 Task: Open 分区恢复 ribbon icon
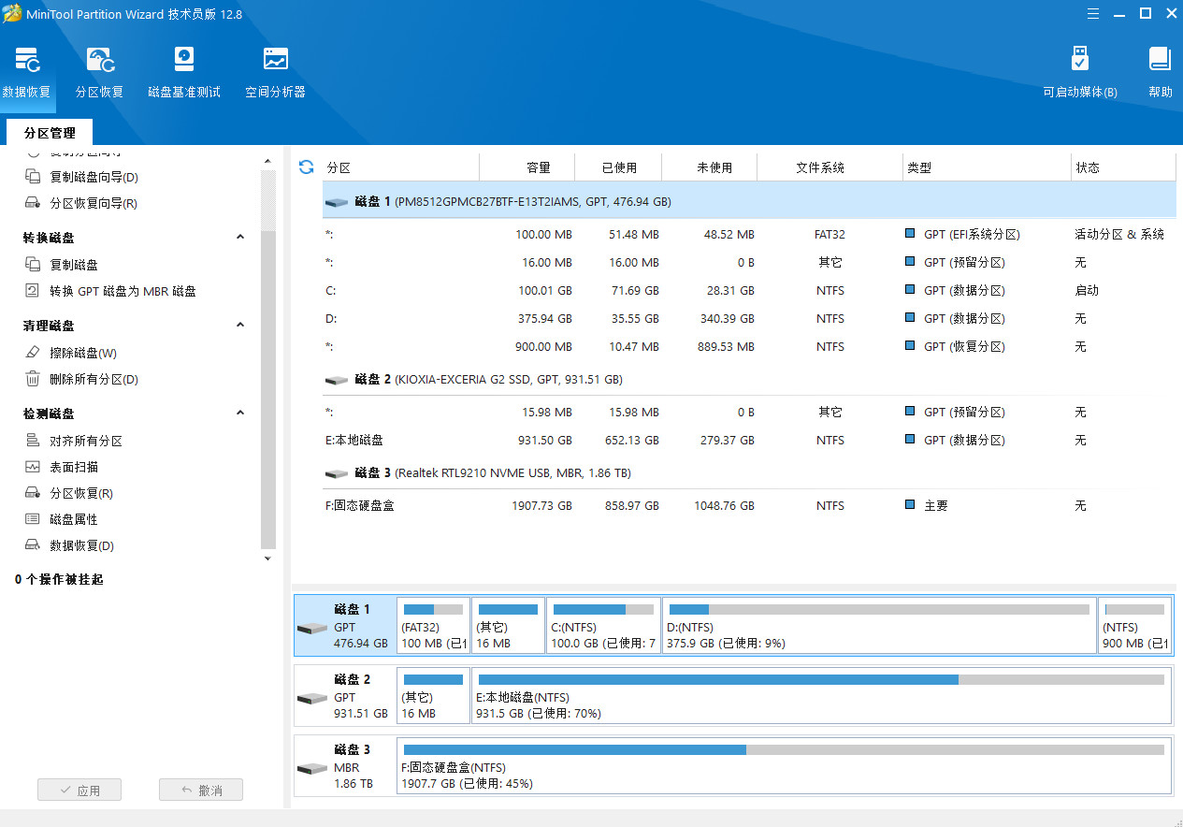tap(100, 72)
